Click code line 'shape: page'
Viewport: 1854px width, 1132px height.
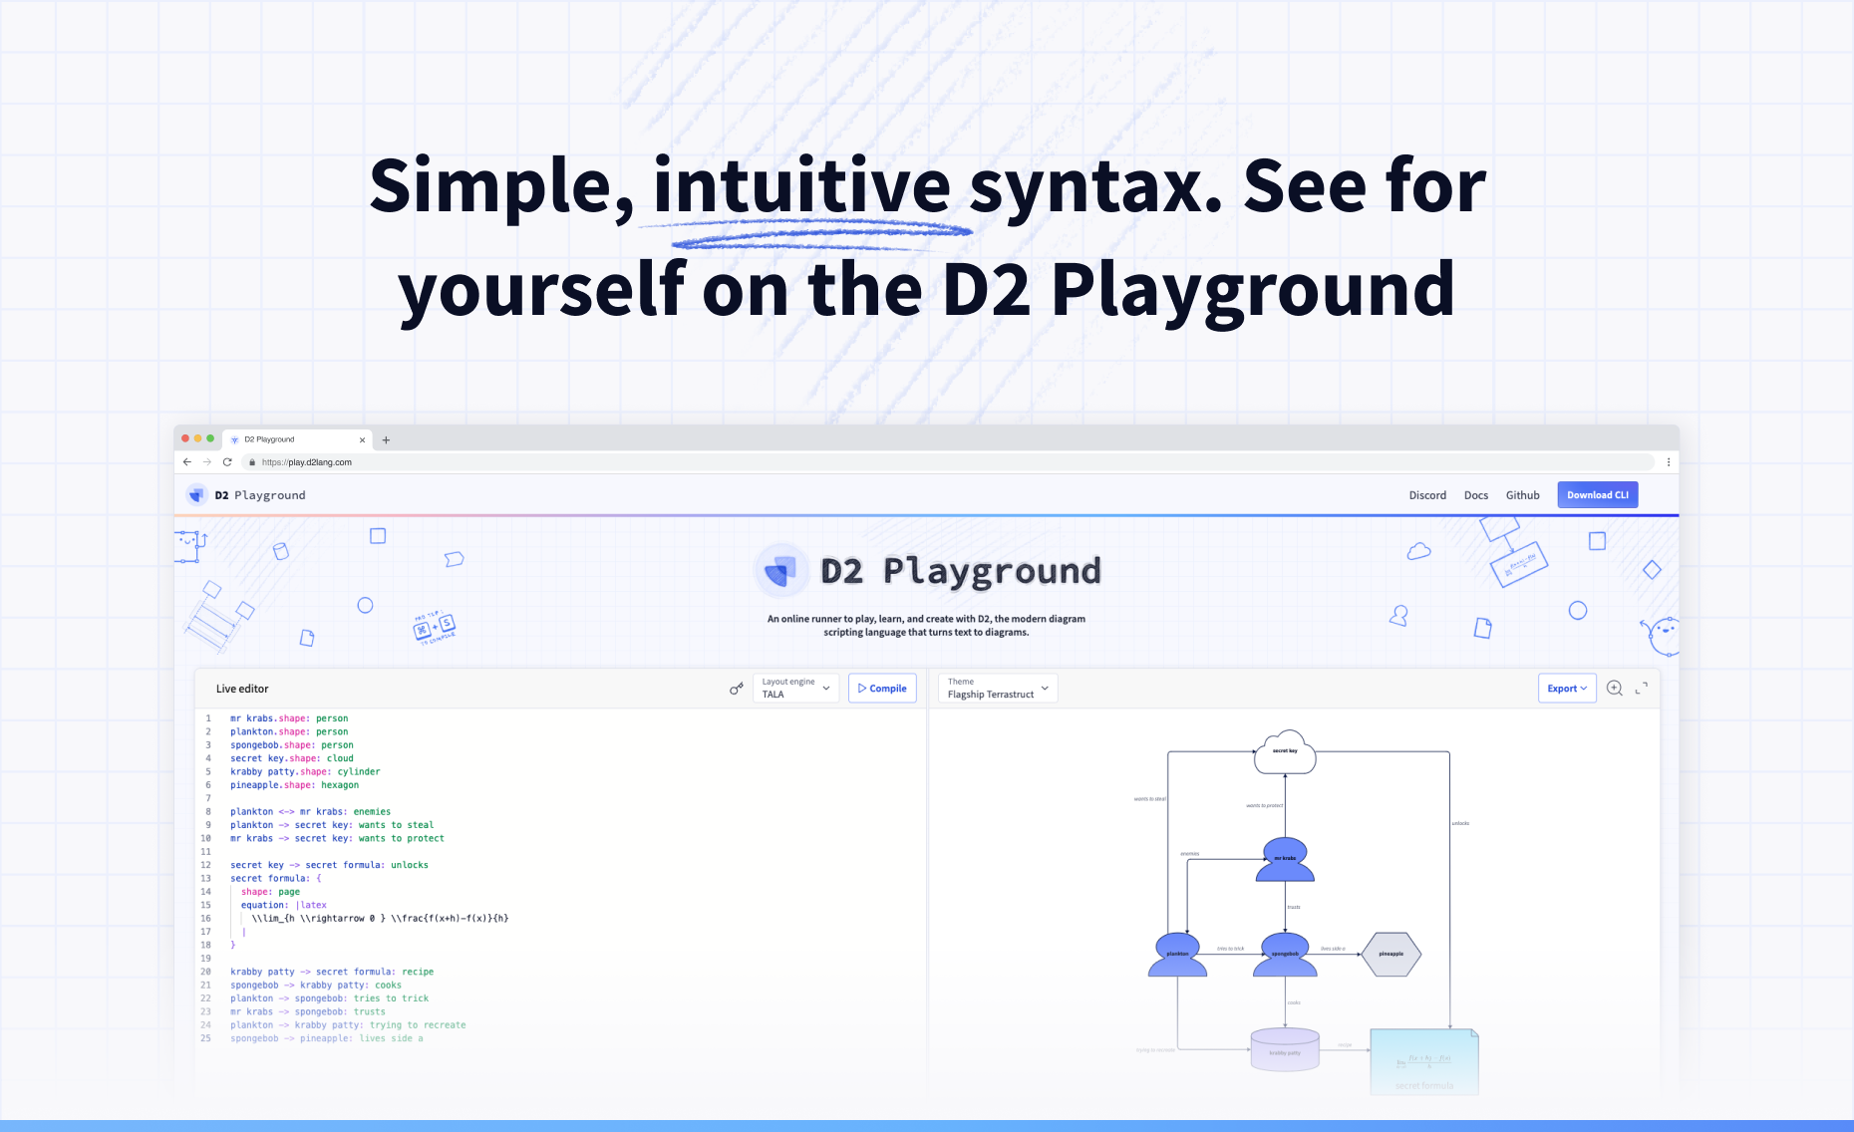(270, 892)
